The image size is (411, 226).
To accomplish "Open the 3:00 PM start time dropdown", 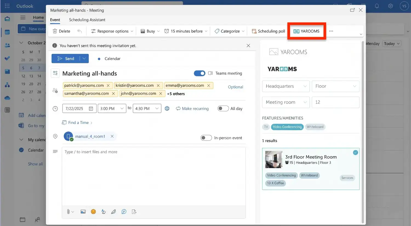I will coord(112,109).
